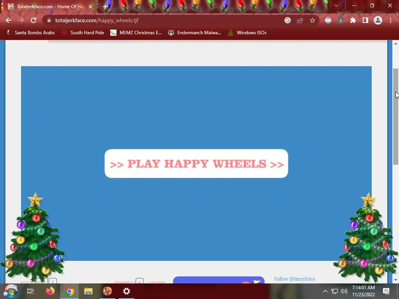The height and width of the screenshot is (299, 399).
Task: Click the PLAY HAPPY WHEELS button
Action: point(196,164)
